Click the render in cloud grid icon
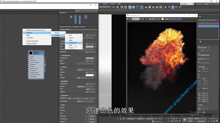Viewport: 220px width, 123px height. coord(160,7)
